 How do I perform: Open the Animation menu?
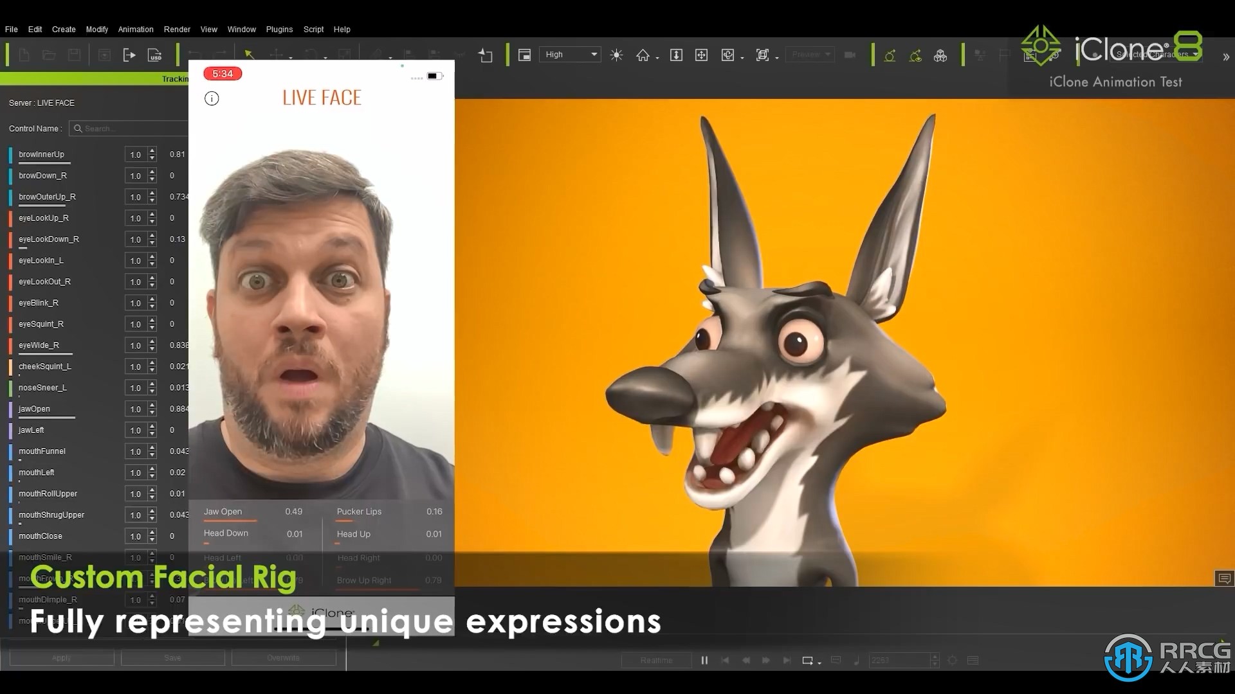coord(135,29)
